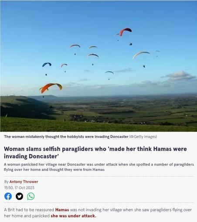Click the 'By' byline label
197x222 pixels.
click(7, 182)
